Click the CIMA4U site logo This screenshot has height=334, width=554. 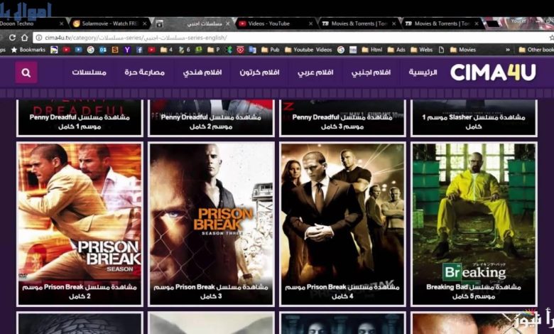click(493, 72)
